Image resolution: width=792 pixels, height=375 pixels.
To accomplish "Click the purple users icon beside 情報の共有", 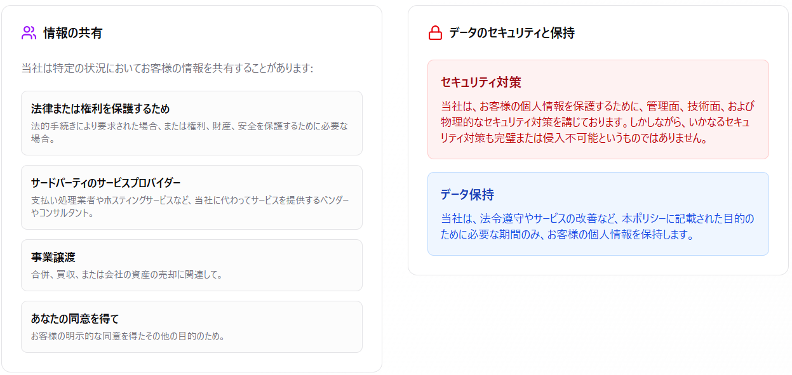I will pyautogui.click(x=29, y=33).
